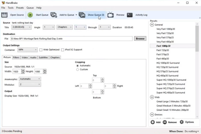Click the Options gear icon

click(182, 122)
